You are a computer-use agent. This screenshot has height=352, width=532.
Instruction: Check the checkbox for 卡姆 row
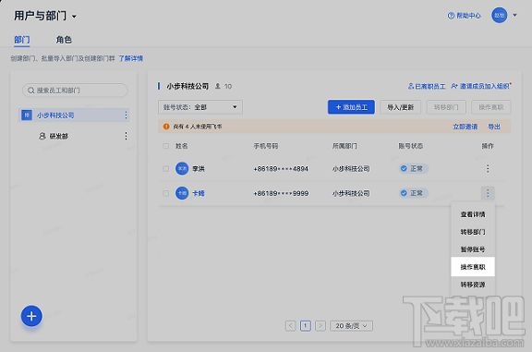165,193
